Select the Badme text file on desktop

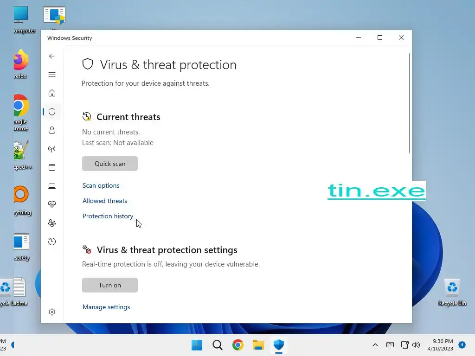pyautogui.click(x=19, y=292)
